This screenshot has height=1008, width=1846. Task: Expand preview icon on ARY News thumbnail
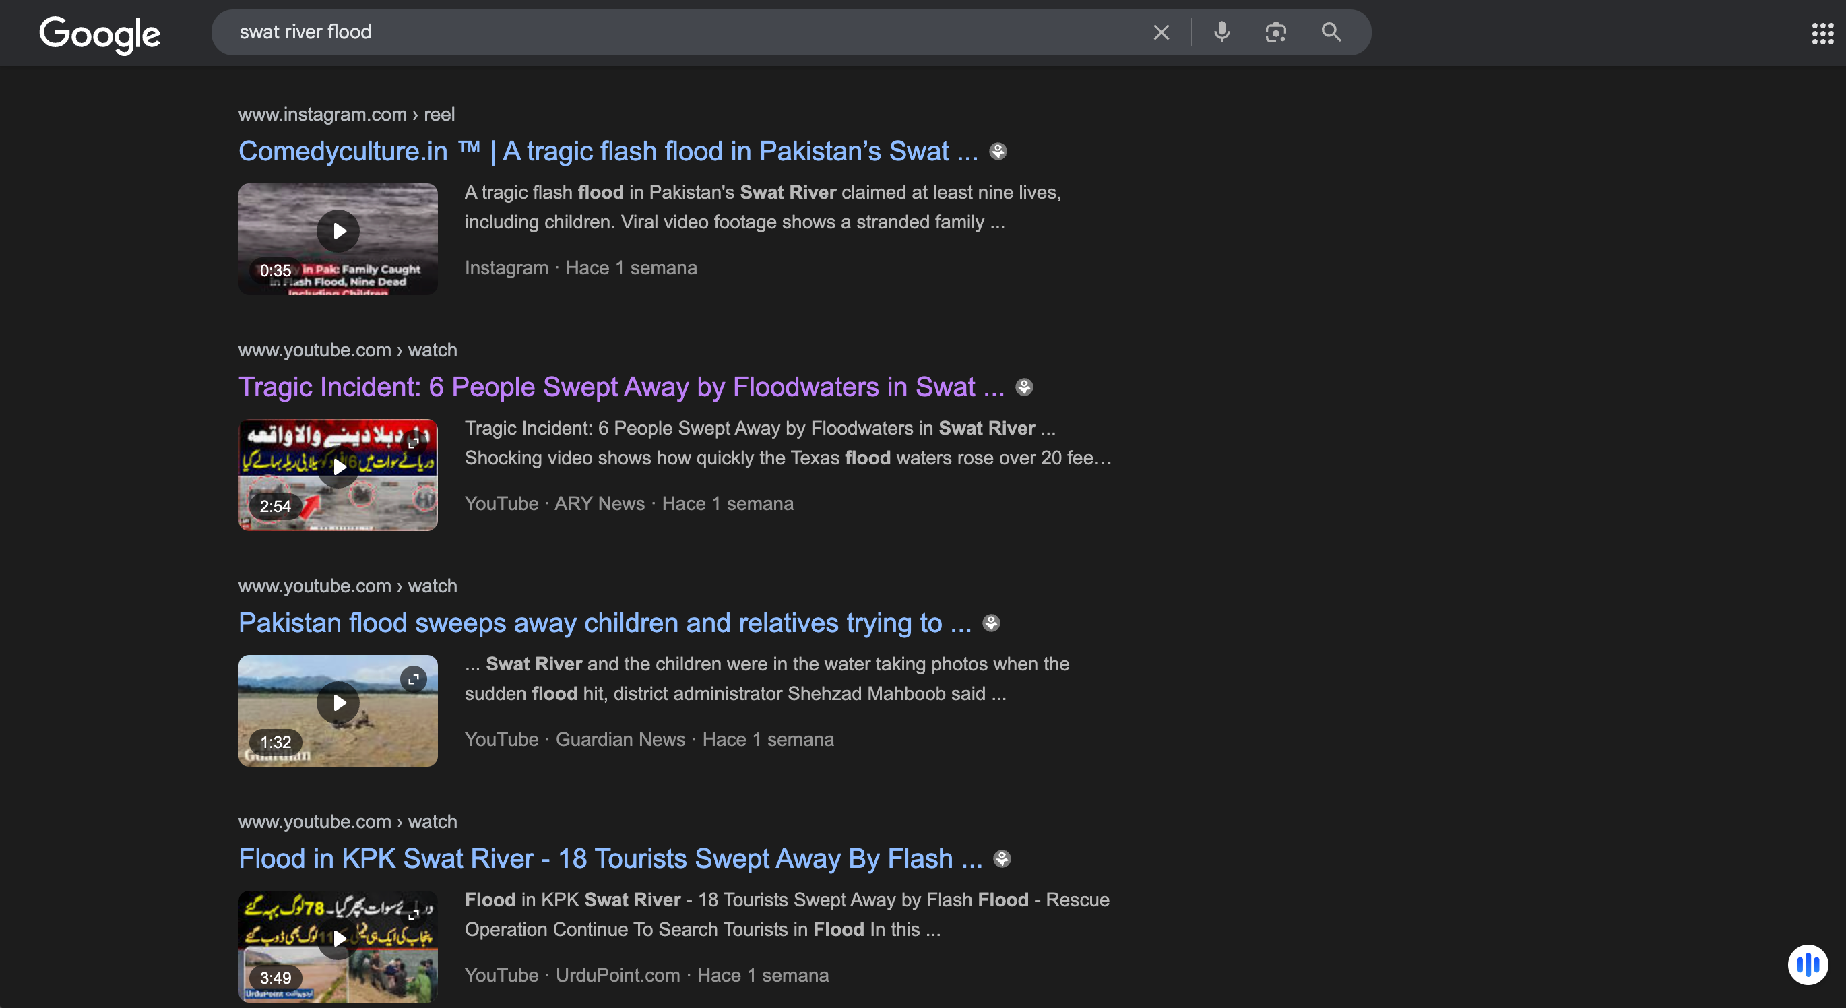coord(414,443)
